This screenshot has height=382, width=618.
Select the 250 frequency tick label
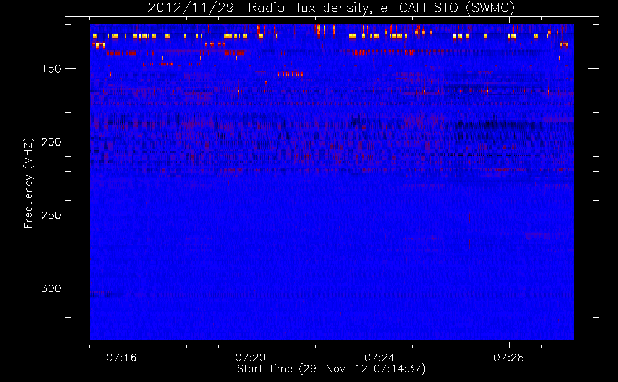tap(51, 215)
